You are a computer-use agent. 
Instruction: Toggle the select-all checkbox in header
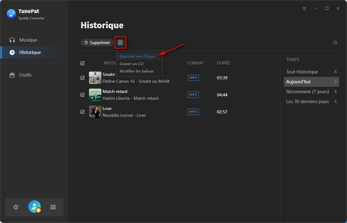(82, 63)
